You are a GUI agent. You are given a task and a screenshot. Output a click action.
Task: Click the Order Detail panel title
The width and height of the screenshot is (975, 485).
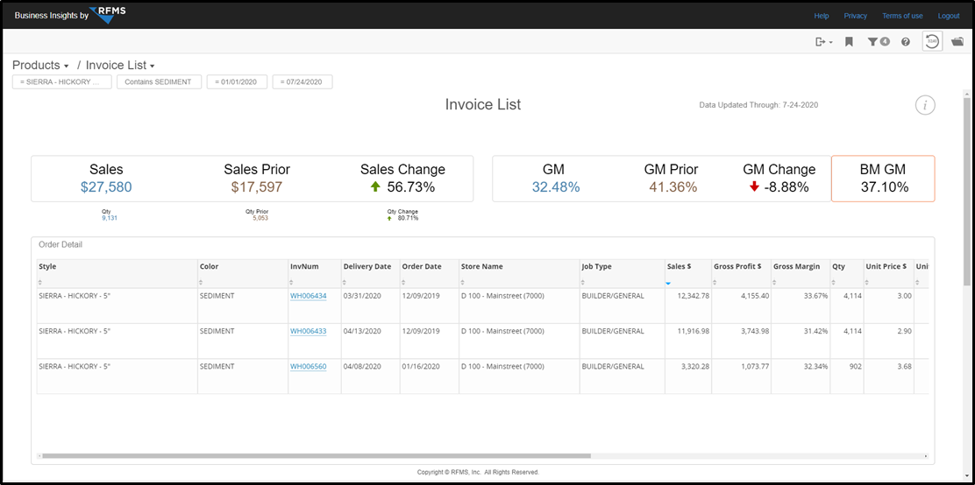[60, 244]
